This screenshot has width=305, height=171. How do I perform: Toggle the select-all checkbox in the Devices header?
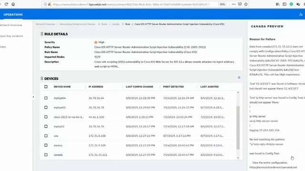pos(46,86)
